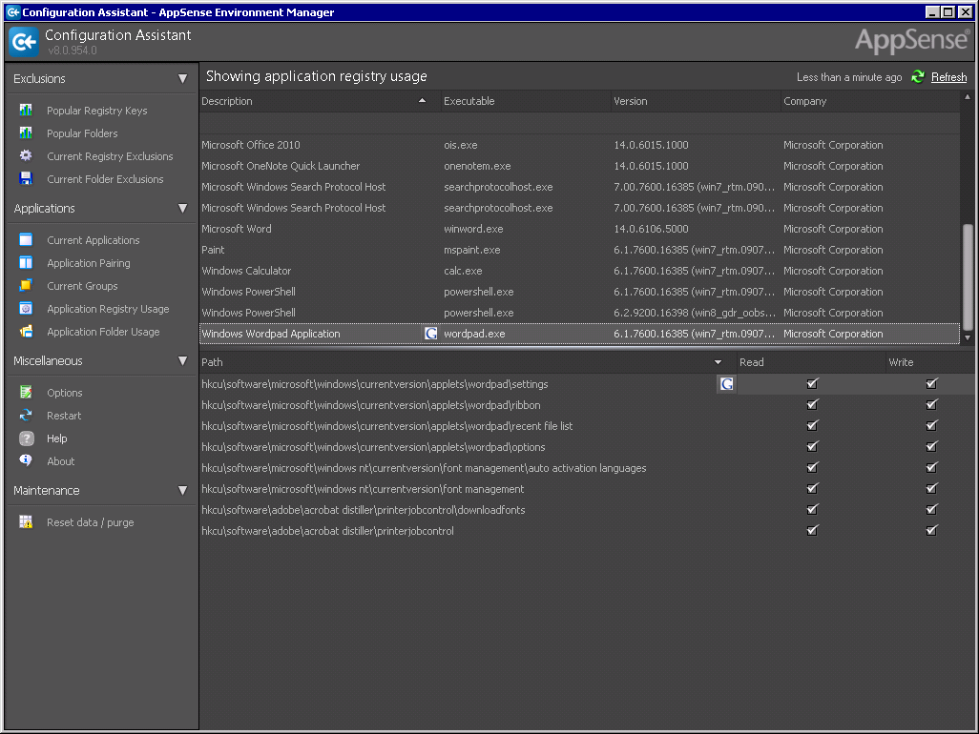Viewport: 979px width, 734px height.
Task: Sort by the Version column header
Action: click(x=697, y=101)
